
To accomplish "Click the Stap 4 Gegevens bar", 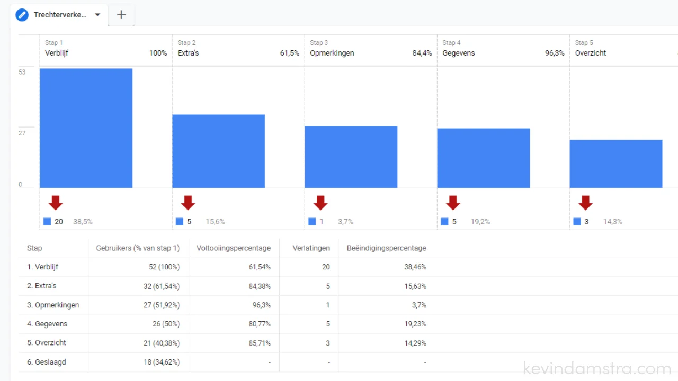I will tap(483, 158).
